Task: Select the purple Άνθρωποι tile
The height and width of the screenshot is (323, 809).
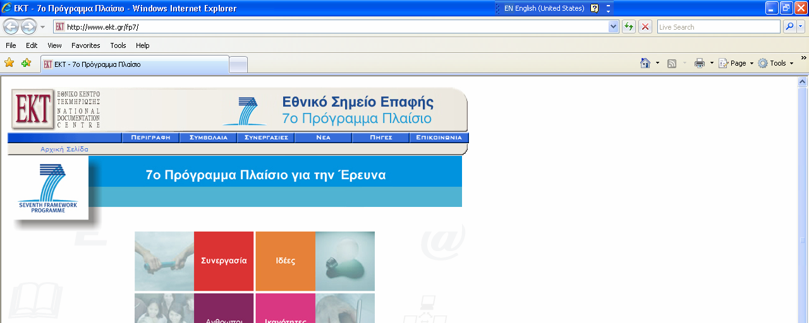Action: 224,308
